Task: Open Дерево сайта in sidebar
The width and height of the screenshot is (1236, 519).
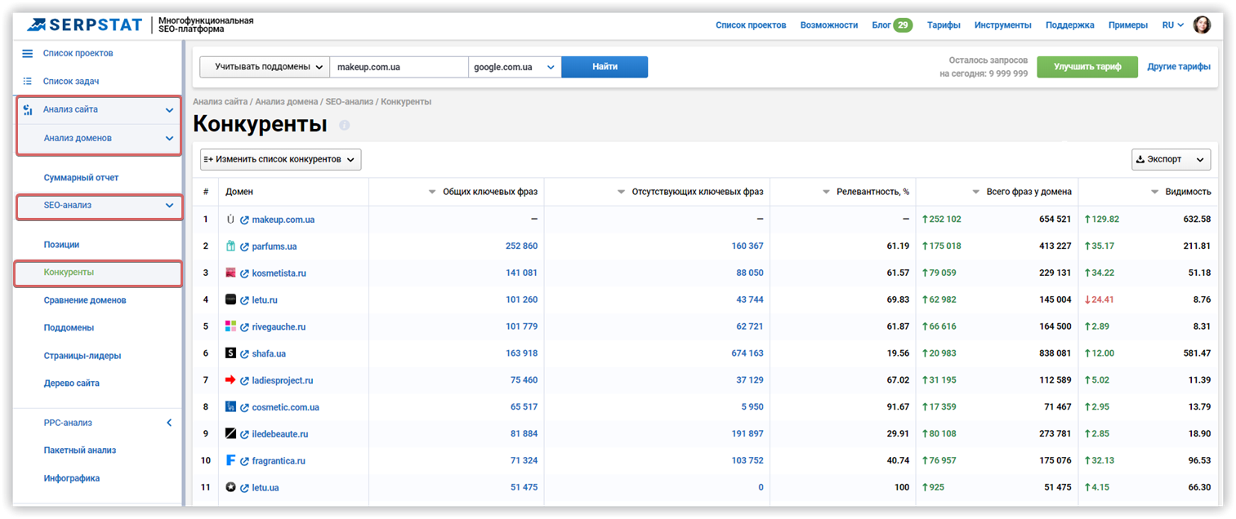Action: [x=72, y=384]
